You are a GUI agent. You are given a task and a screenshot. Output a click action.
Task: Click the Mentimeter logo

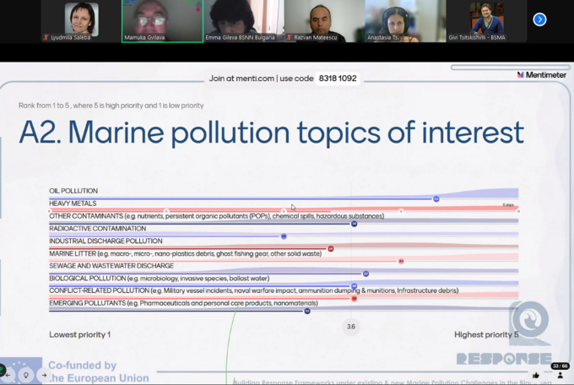(543, 75)
